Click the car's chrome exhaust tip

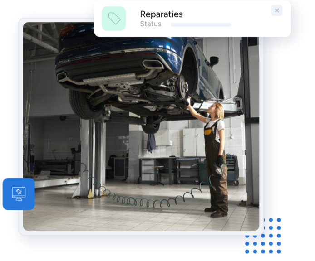(x=152, y=65)
